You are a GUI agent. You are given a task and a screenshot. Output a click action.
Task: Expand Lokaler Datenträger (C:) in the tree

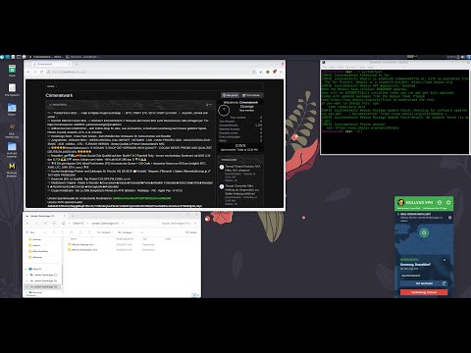[x=27, y=275]
